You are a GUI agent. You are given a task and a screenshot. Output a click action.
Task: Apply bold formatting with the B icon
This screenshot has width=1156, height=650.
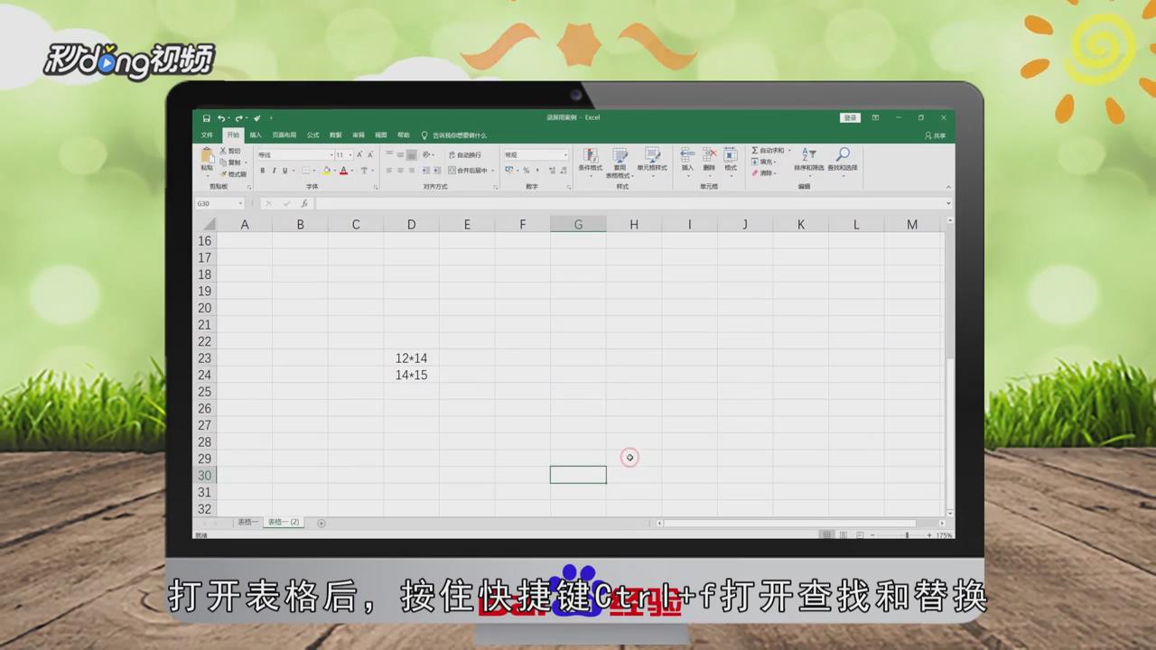(263, 170)
